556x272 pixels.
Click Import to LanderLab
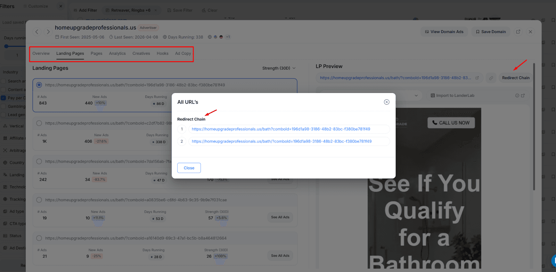[452, 95]
